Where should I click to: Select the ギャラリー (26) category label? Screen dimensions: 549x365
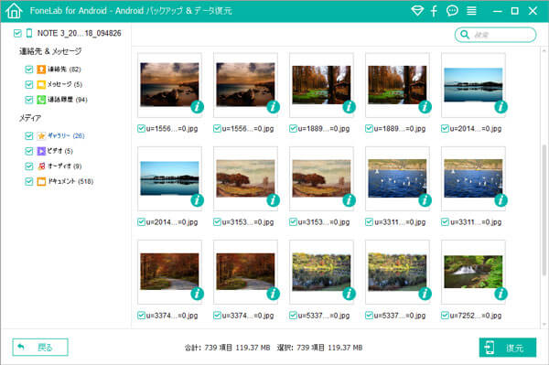(x=66, y=135)
